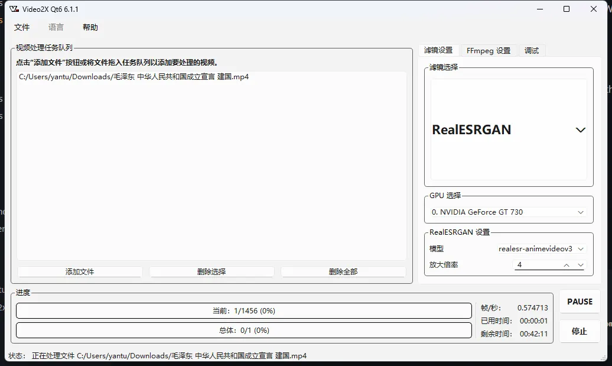Click the 模型 label
Screen dimensions: 612x366
click(x=437, y=249)
